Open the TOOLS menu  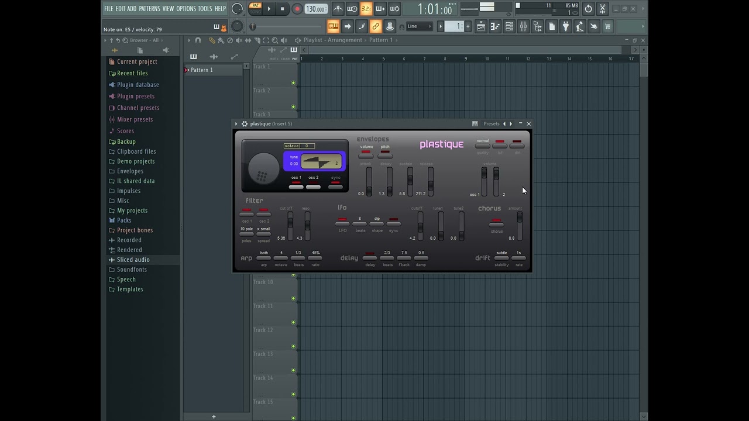(205, 9)
